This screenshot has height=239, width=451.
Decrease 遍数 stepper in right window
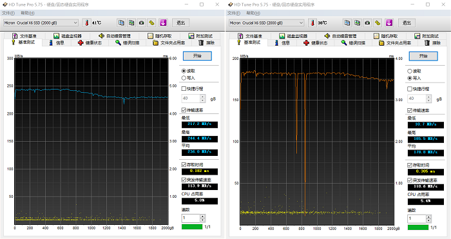click(429, 221)
